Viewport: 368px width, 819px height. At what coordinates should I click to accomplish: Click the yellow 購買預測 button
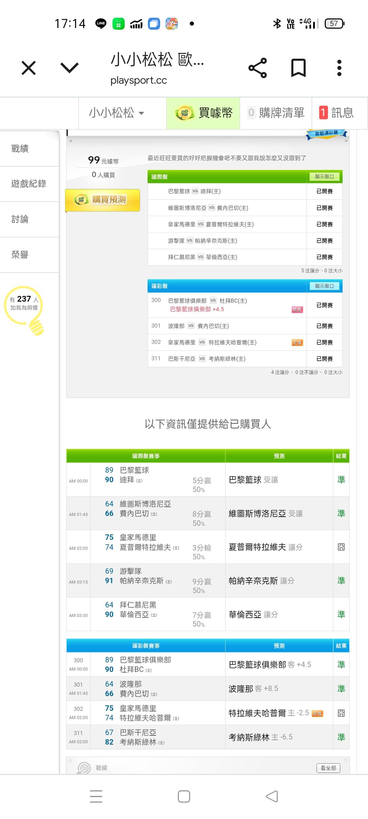click(103, 200)
